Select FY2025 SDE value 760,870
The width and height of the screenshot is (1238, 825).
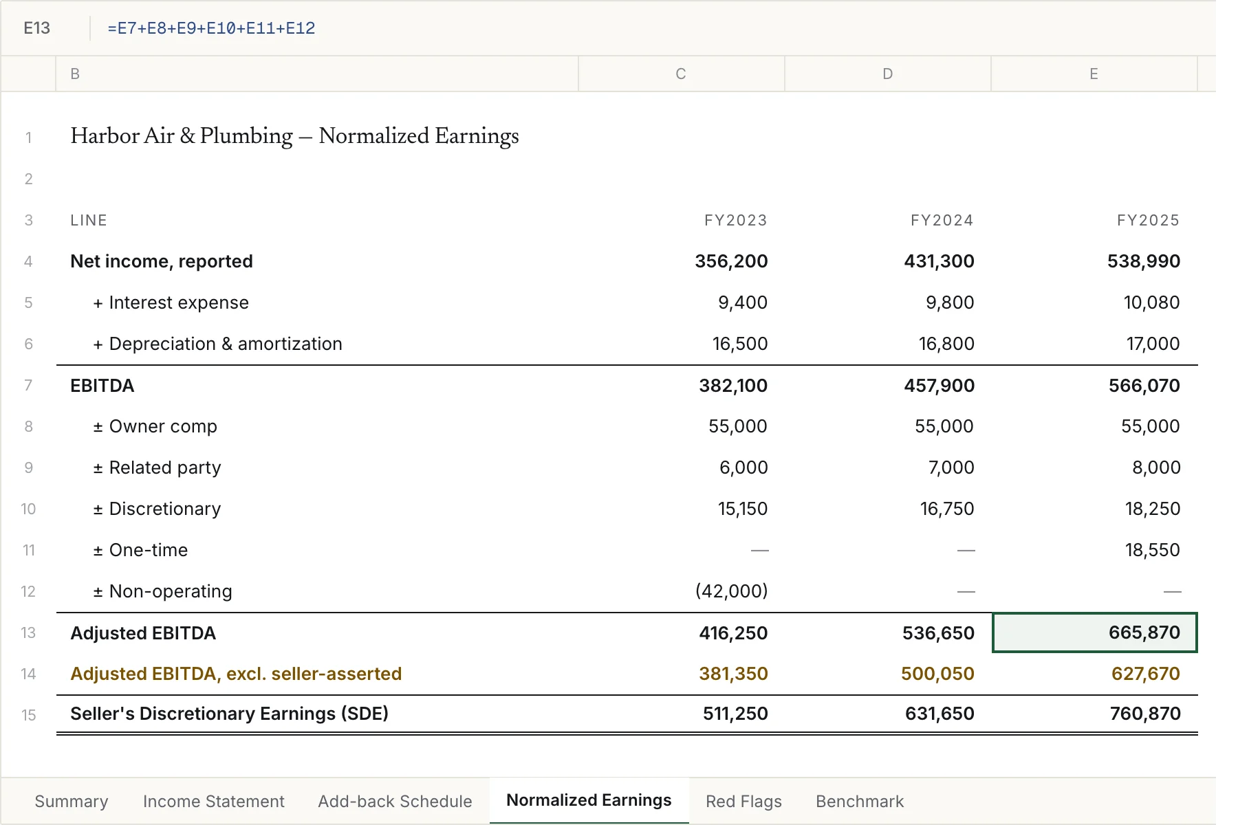[1145, 714]
